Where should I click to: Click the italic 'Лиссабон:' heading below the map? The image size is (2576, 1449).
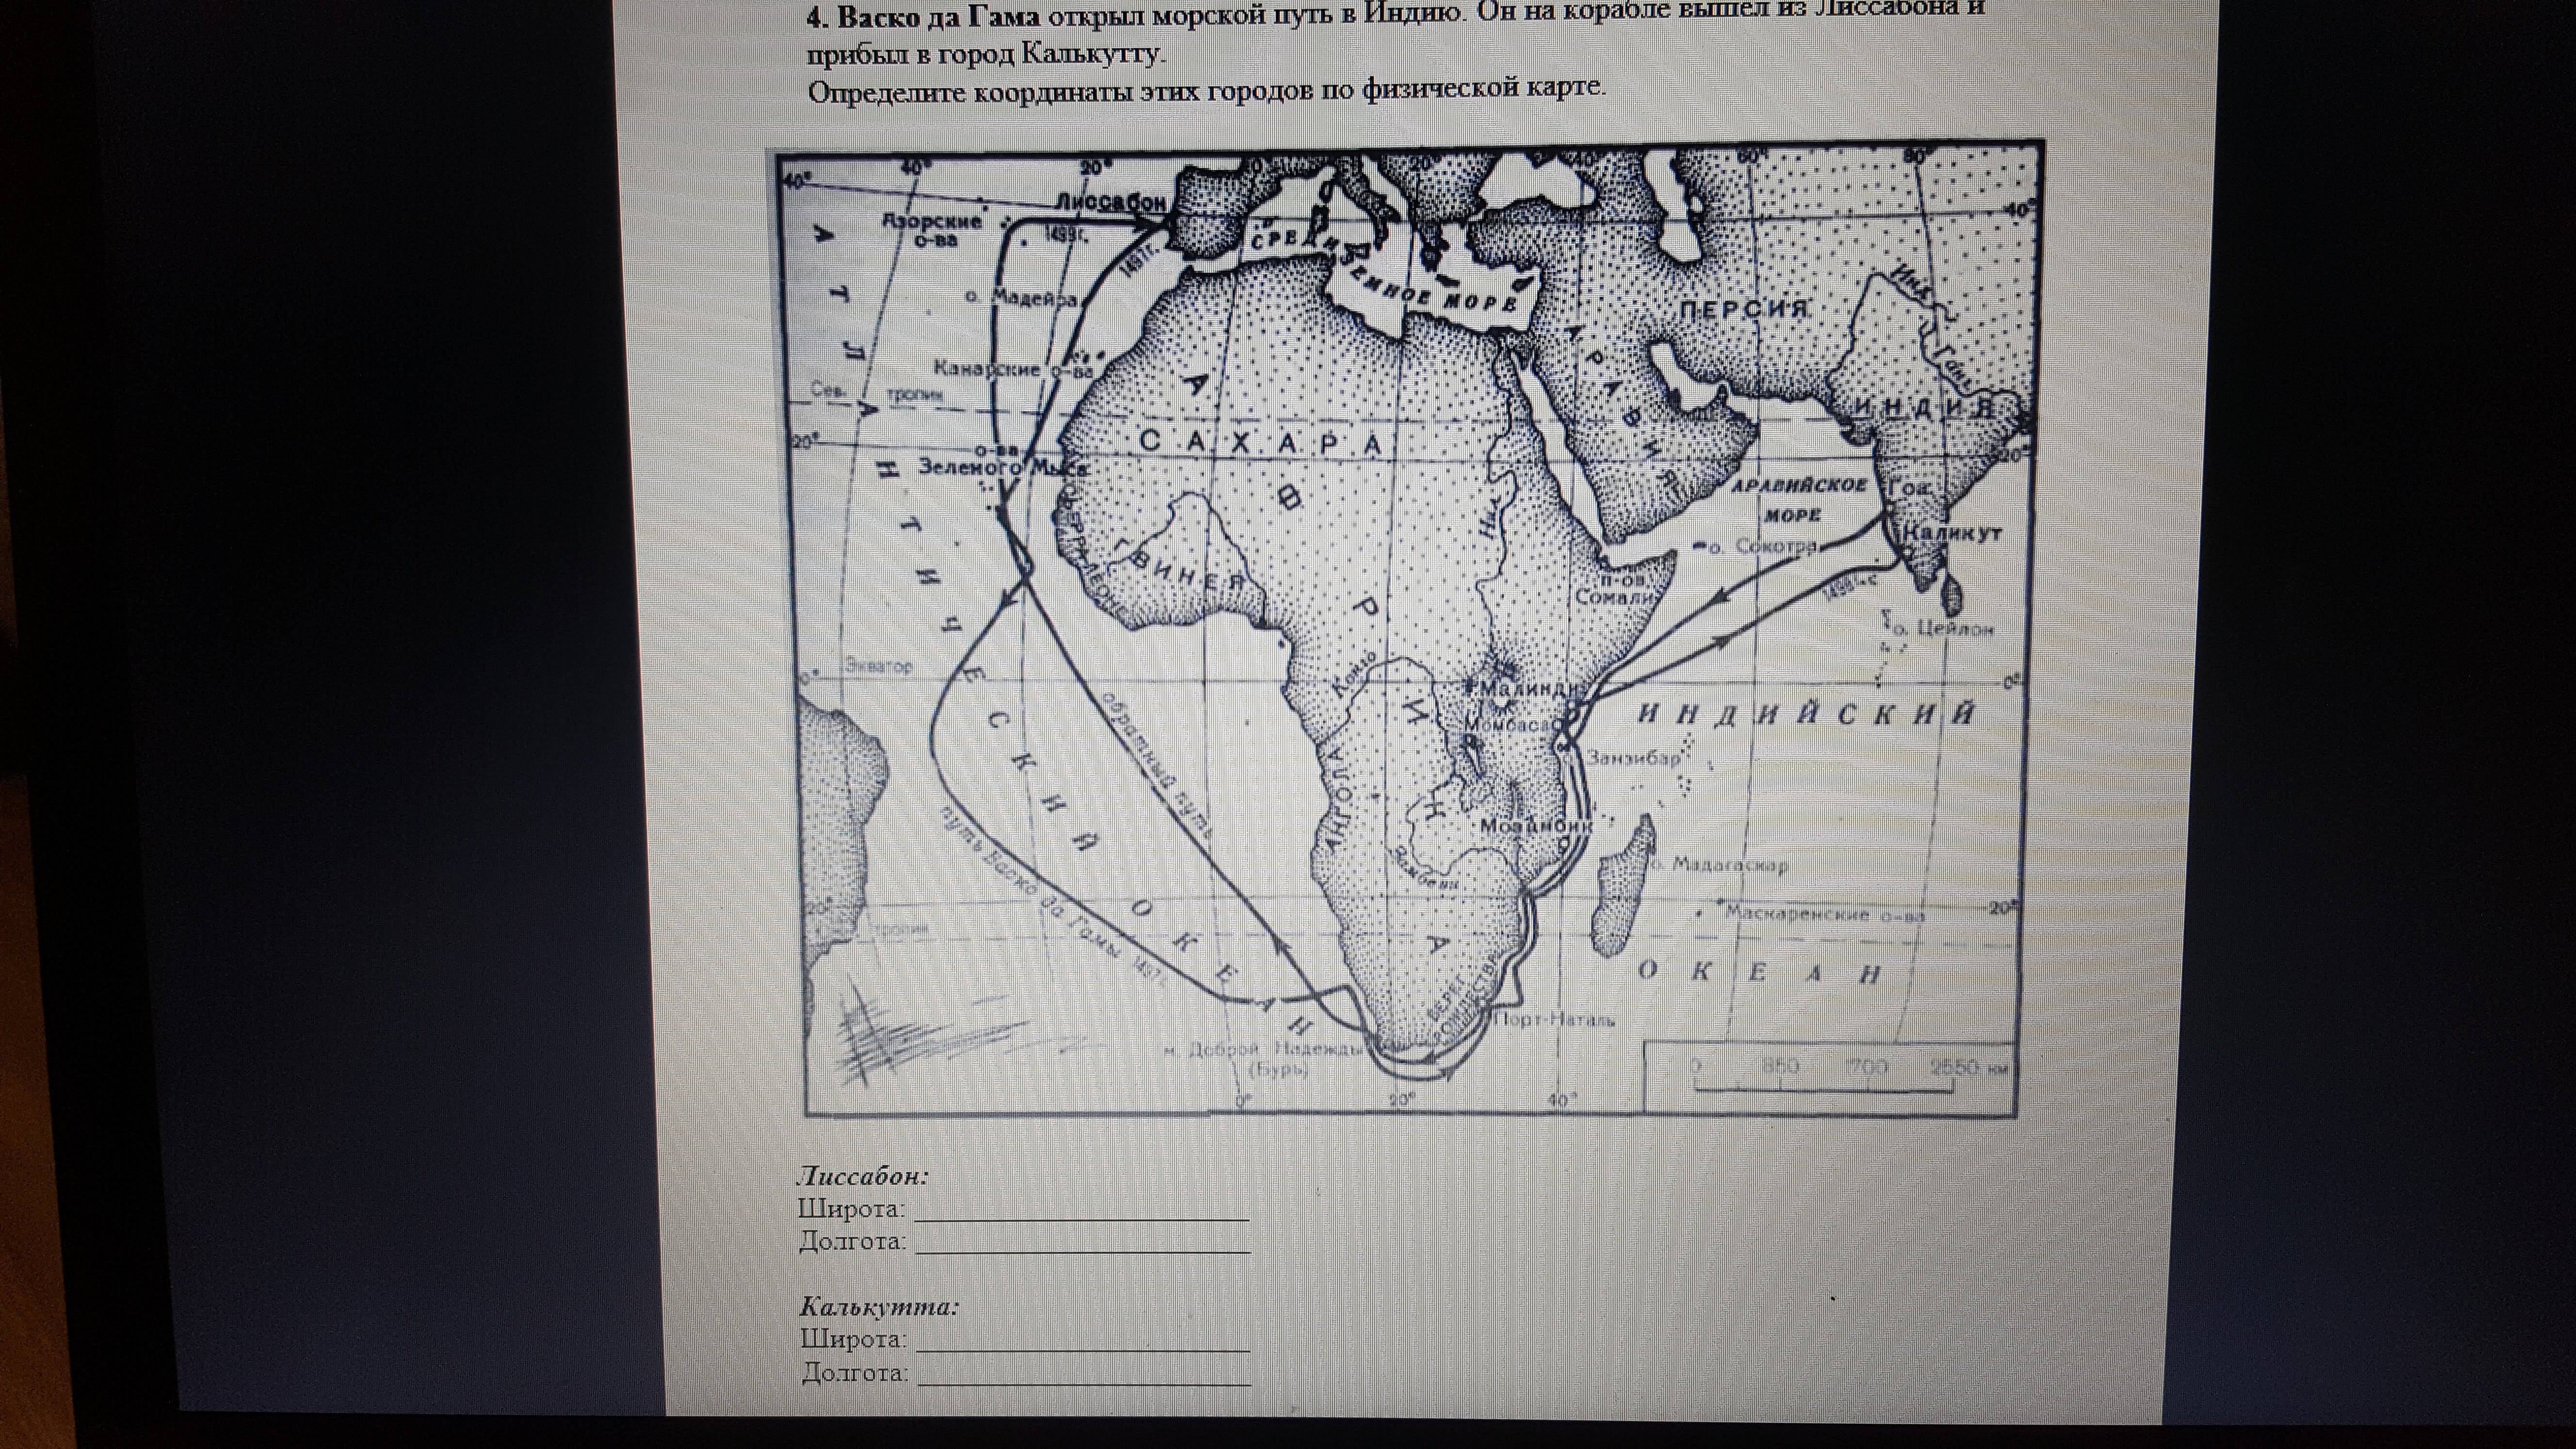coord(863,1175)
